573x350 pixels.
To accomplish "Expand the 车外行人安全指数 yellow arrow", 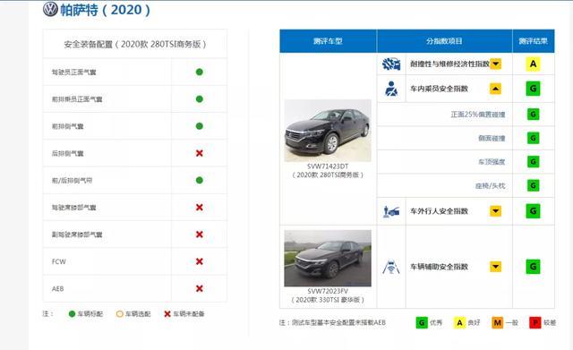I will [x=495, y=211].
